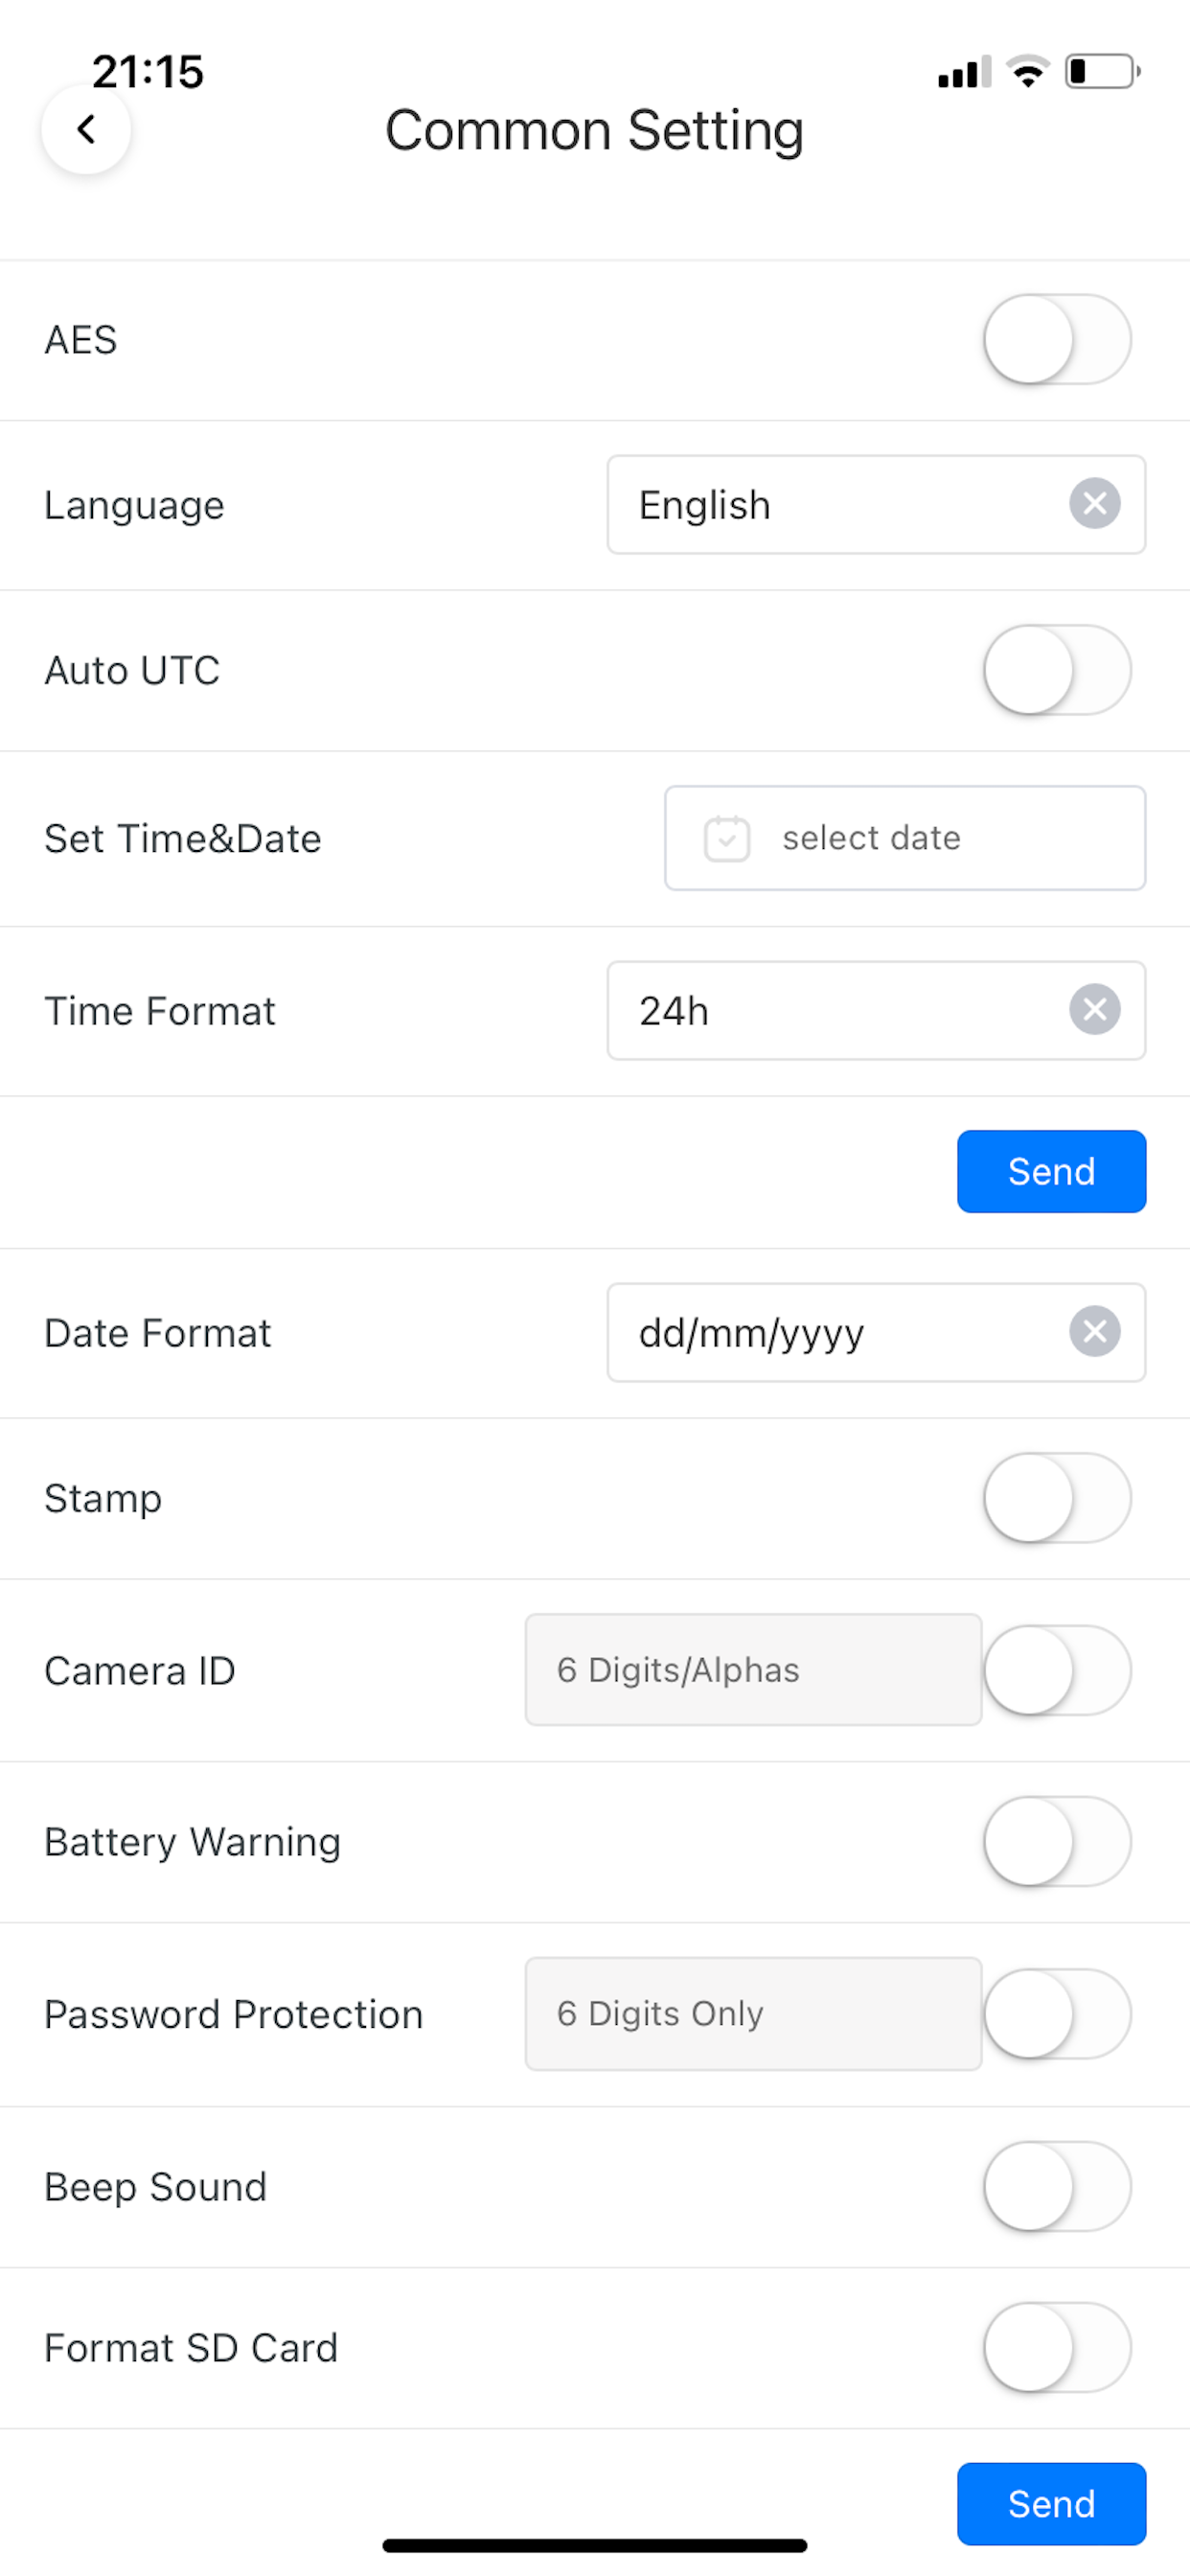
Task: Click the Send button below Time Format
Action: [x=1051, y=1172]
